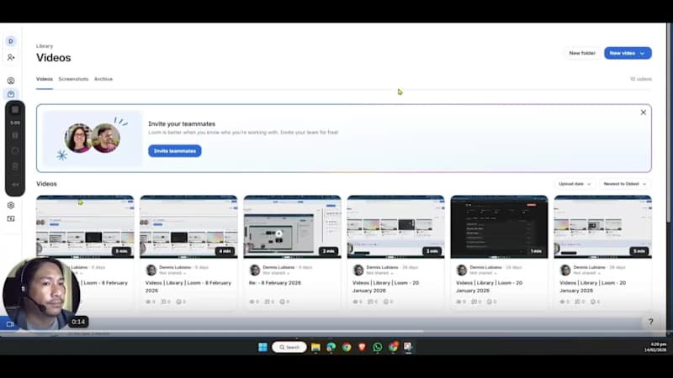Open the dark thumbnail labeled 1 min
The image size is (673, 378).
coord(499,227)
